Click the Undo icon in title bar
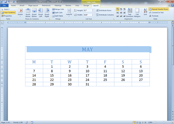Viewport: 174px width, 124px height. pyautogui.click(x=9, y=2)
